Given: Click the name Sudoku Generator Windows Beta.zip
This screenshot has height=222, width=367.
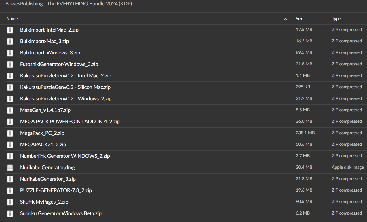Looking at the screenshot, I should [x=61, y=213].
